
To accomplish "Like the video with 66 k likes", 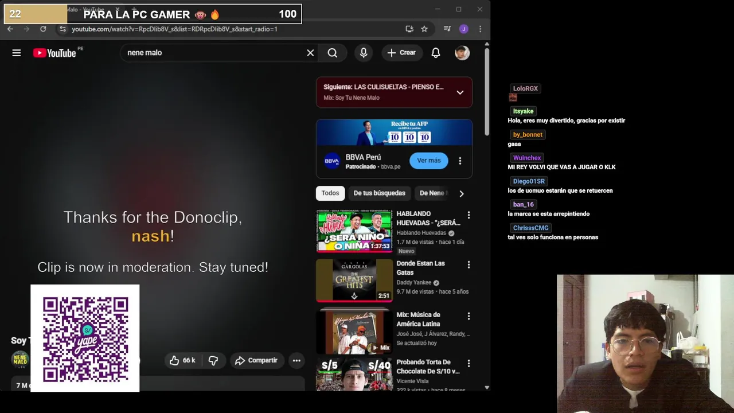I will (x=182, y=360).
